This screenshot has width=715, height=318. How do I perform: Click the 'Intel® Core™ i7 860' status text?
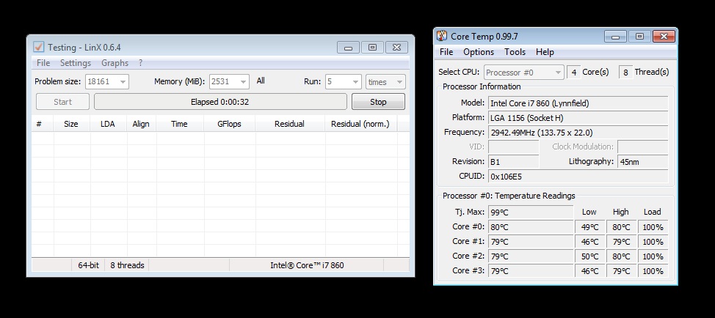click(x=307, y=265)
